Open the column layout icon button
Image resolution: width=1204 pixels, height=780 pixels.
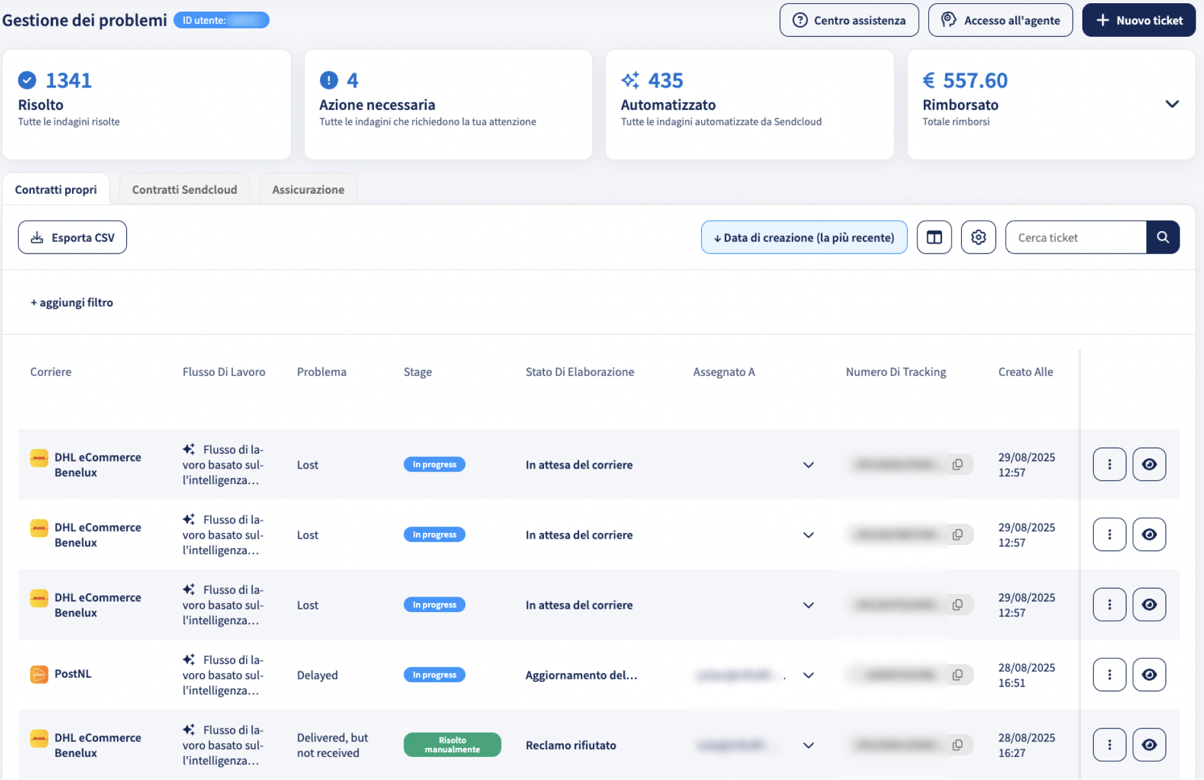tap(934, 237)
